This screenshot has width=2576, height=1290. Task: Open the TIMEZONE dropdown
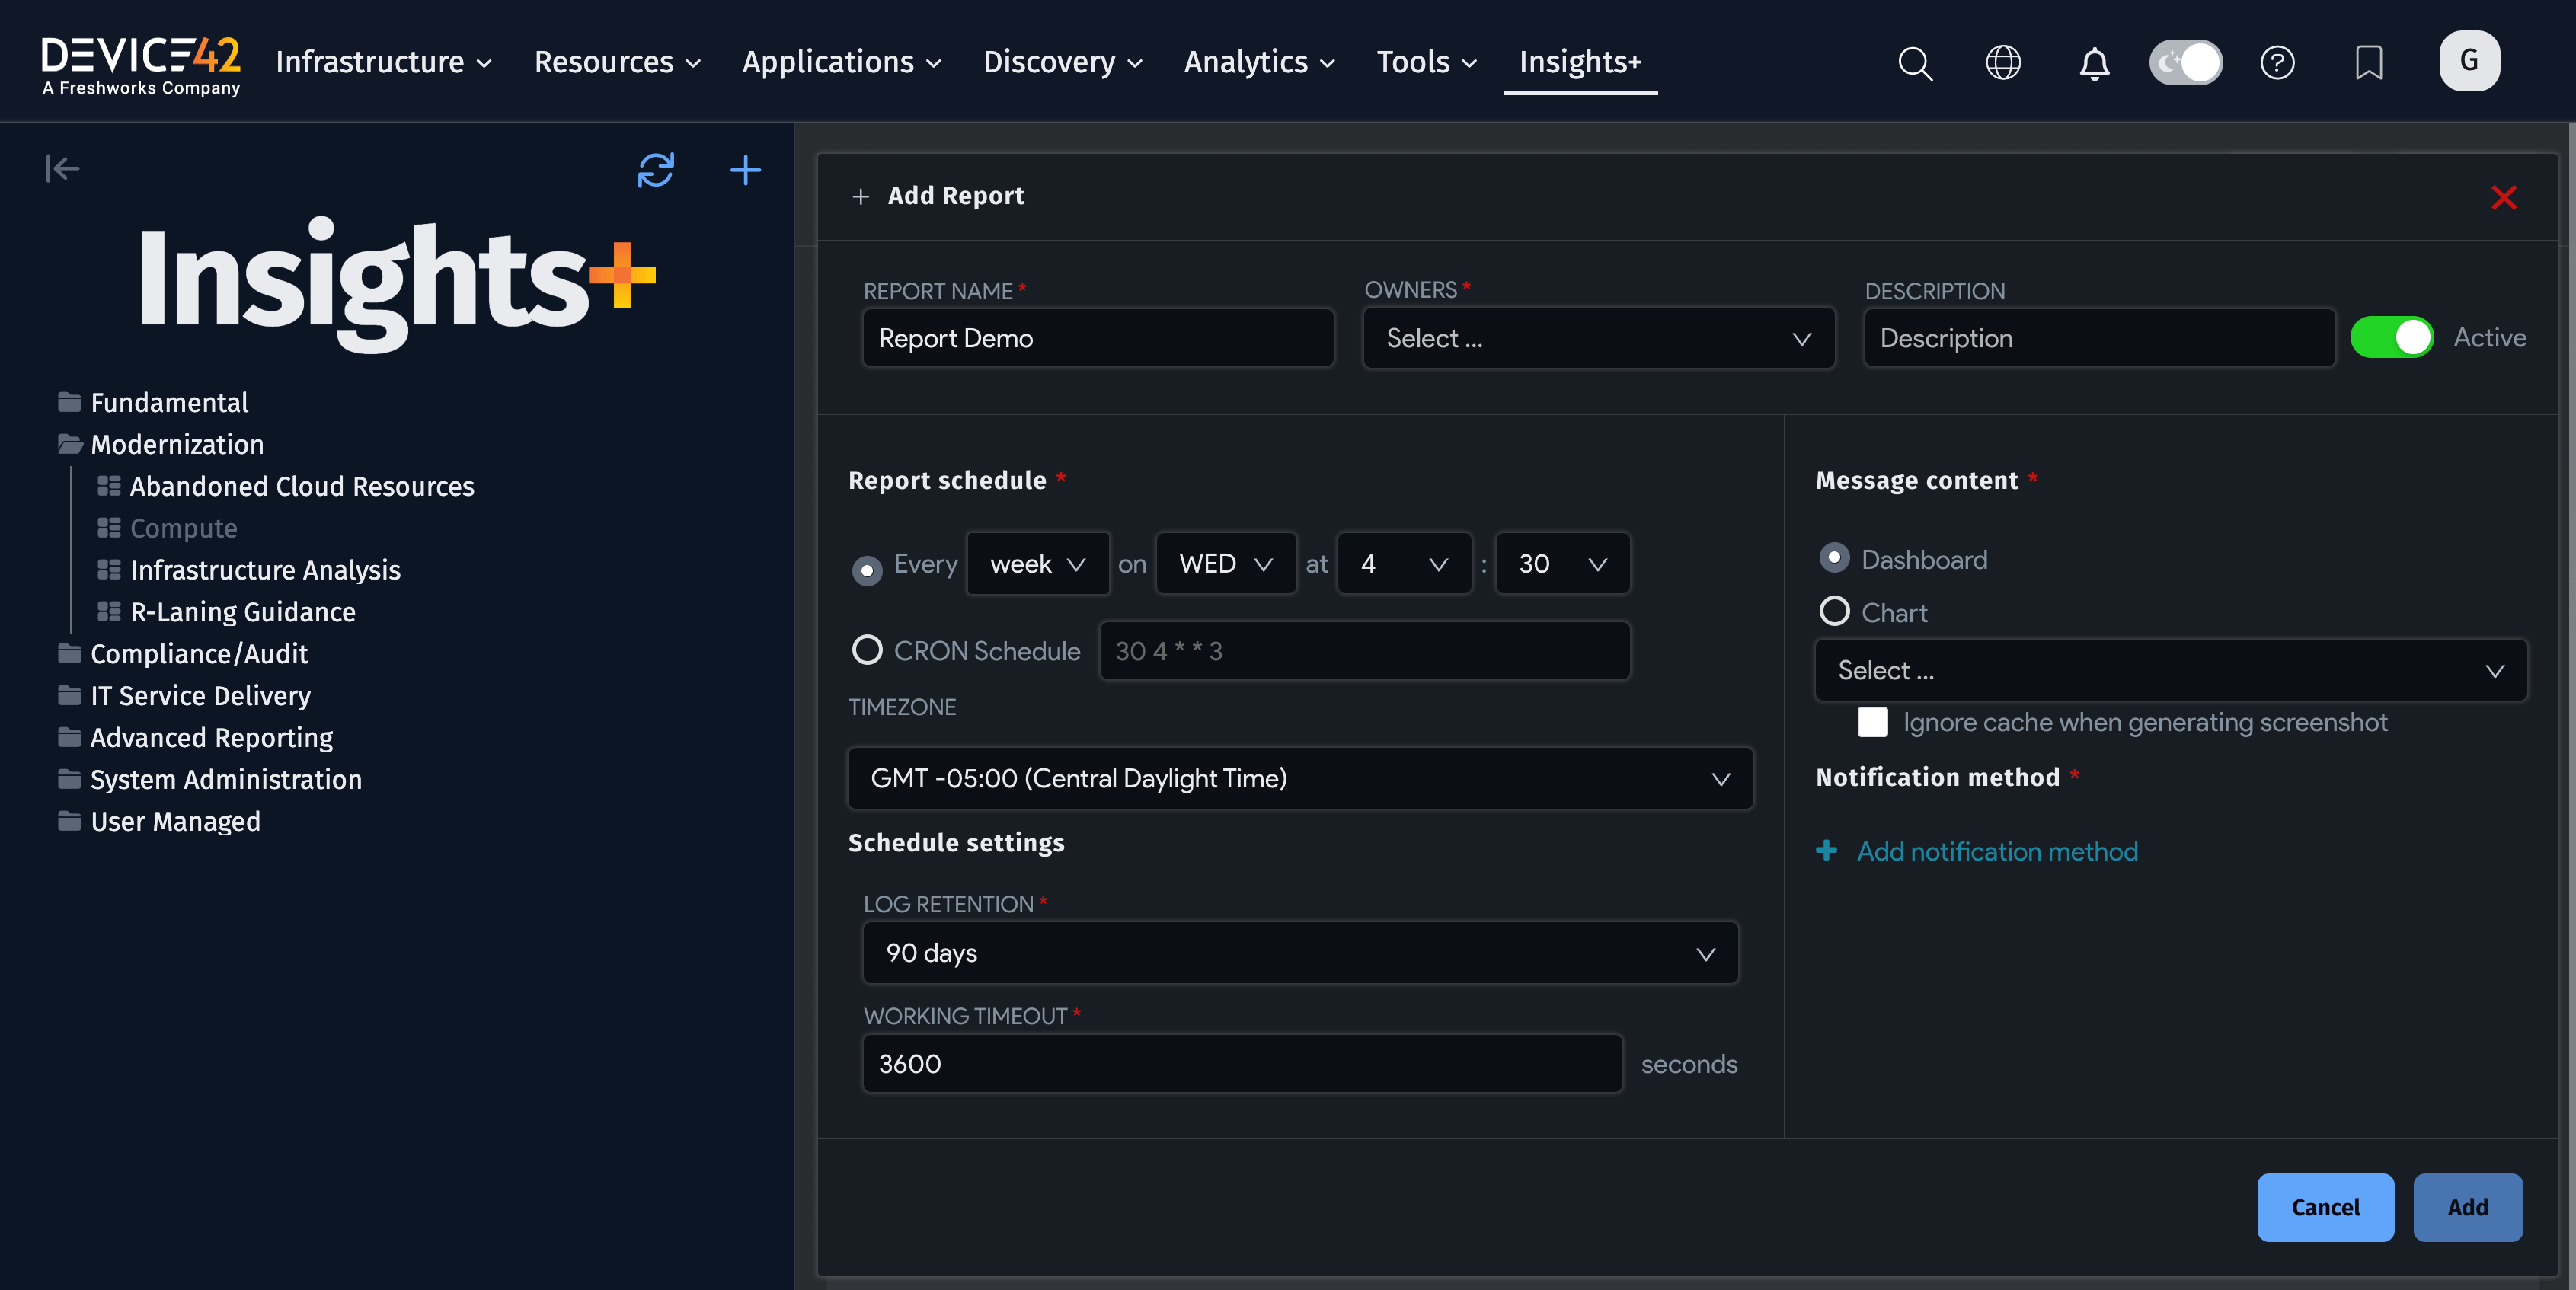point(1300,778)
